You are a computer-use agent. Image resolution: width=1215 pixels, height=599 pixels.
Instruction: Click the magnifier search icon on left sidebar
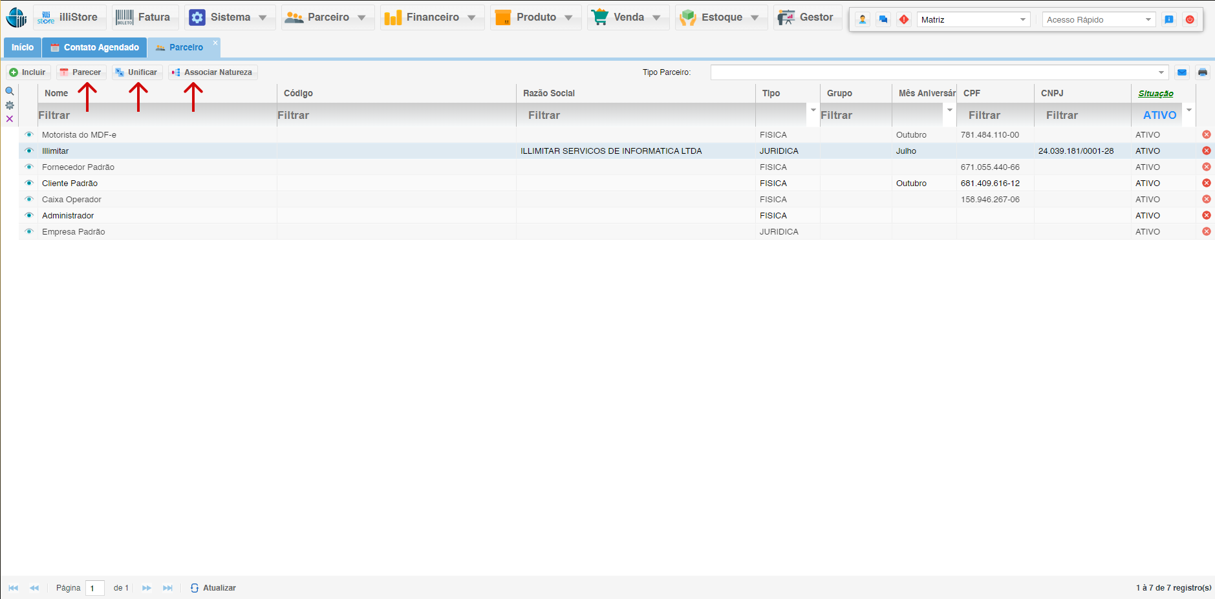pos(10,91)
